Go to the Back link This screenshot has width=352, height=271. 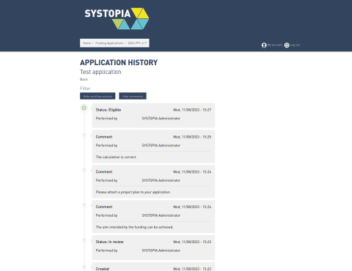click(x=84, y=79)
